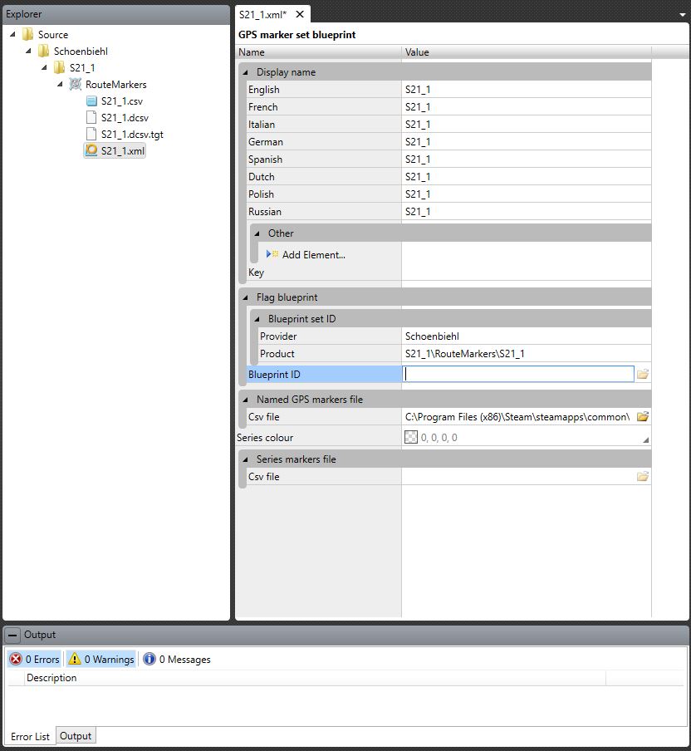Click the Spanish row label
The width and height of the screenshot is (691, 751).
(265, 159)
